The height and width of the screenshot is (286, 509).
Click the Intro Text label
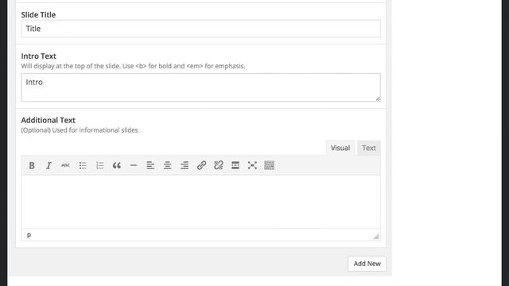click(39, 56)
